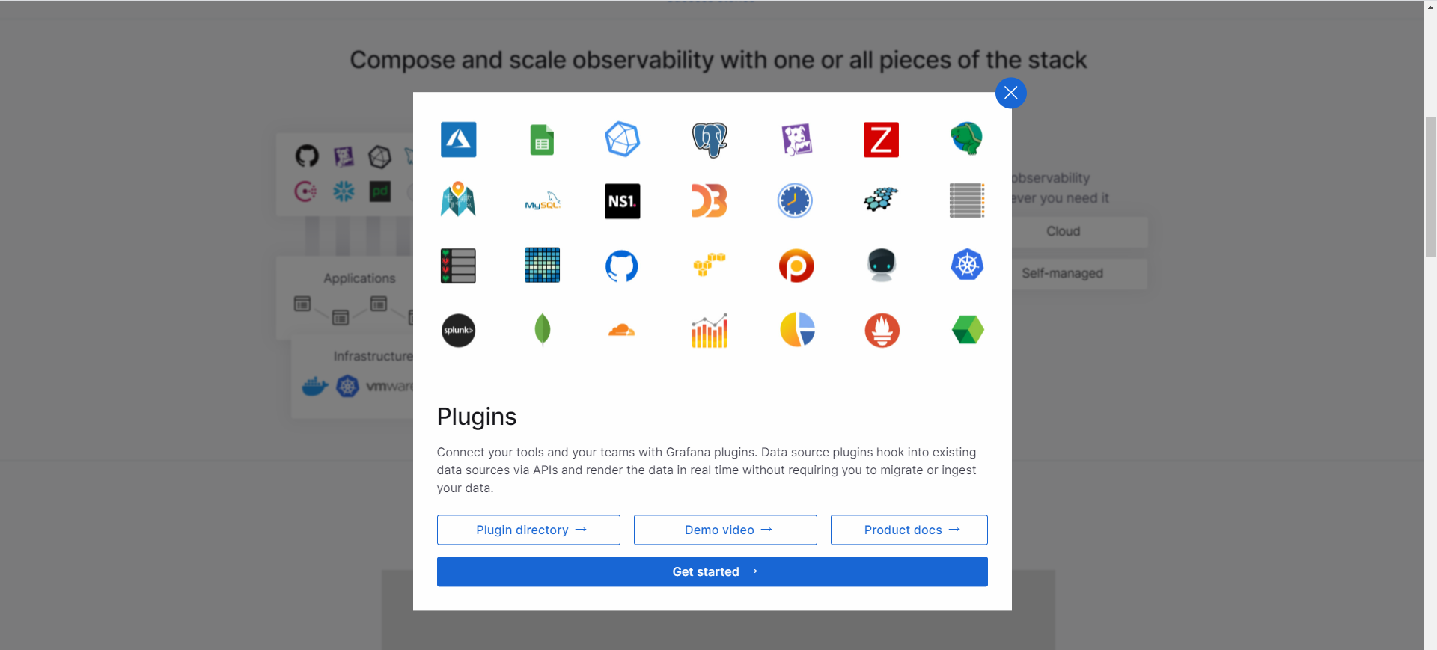Open the Plugin directory link

[528, 530]
